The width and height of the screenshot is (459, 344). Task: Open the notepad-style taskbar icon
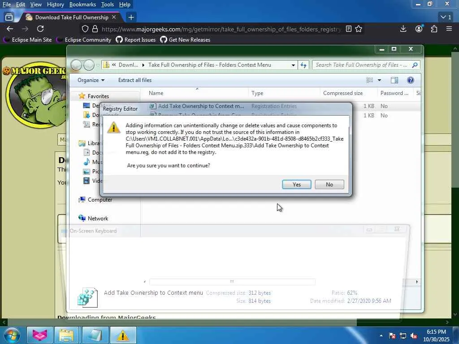95,335
